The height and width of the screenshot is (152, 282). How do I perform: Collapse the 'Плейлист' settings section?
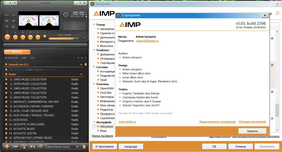pos(94,50)
